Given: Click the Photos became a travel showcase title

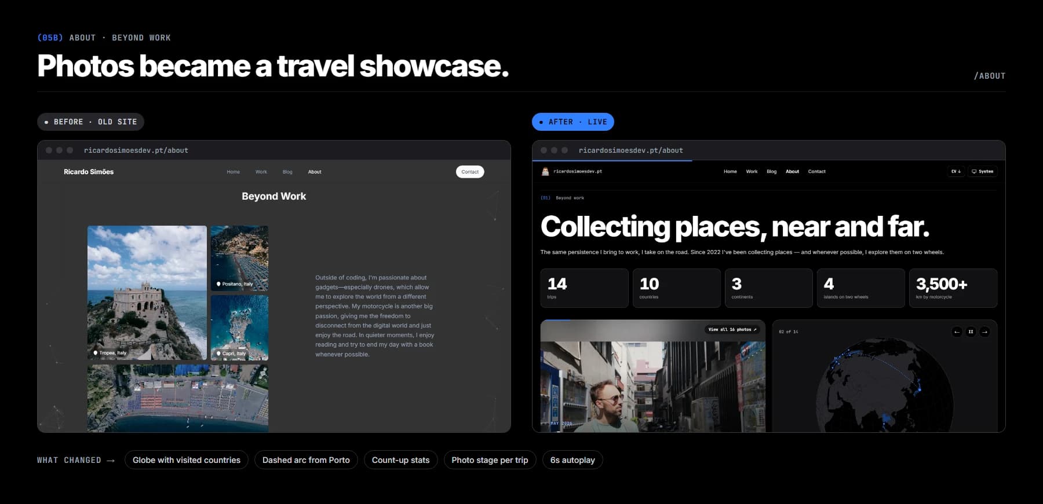Looking at the screenshot, I should coord(273,66).
